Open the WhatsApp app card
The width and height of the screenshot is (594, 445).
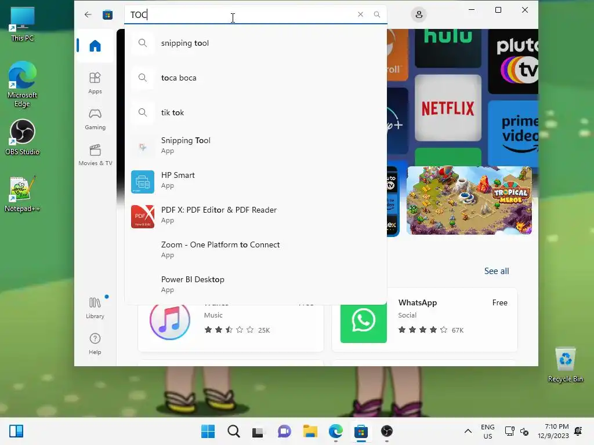425,320
